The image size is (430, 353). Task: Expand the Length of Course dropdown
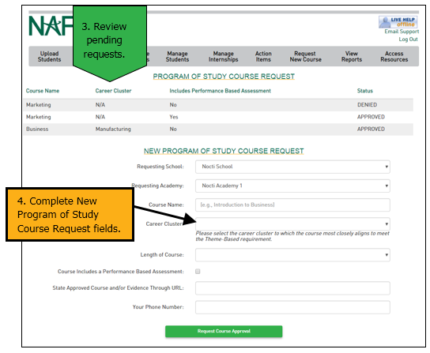click(292, 255)
